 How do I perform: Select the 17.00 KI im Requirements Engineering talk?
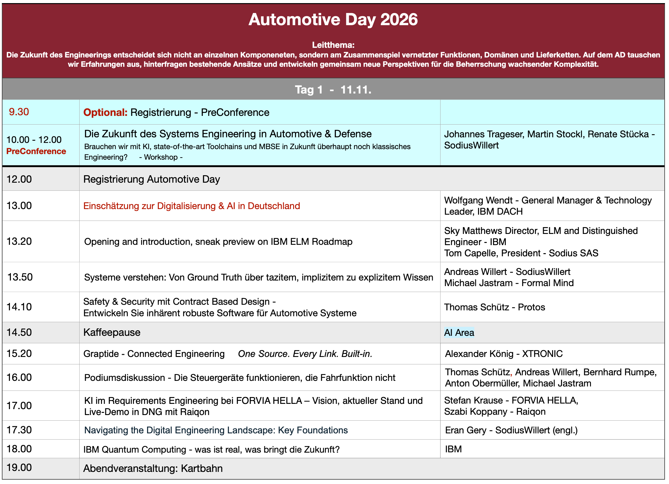click(x=253, y=406)
